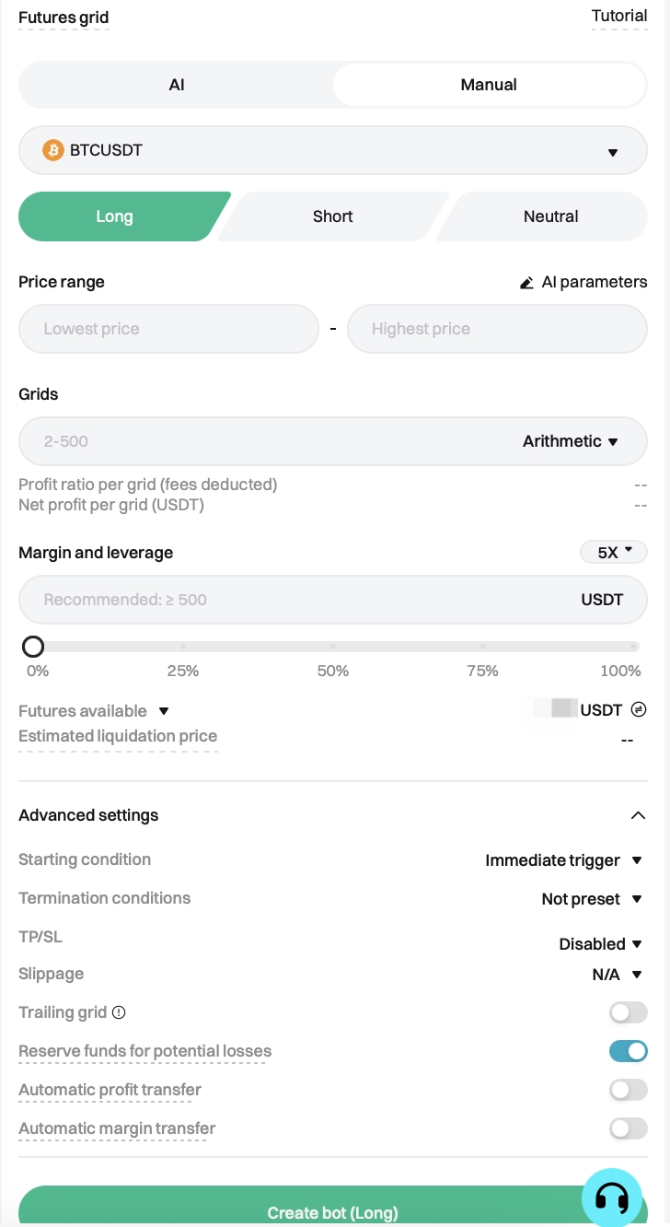Select the Neutral direction tab
Screen dimensions: 670x1227
point(550,216)
